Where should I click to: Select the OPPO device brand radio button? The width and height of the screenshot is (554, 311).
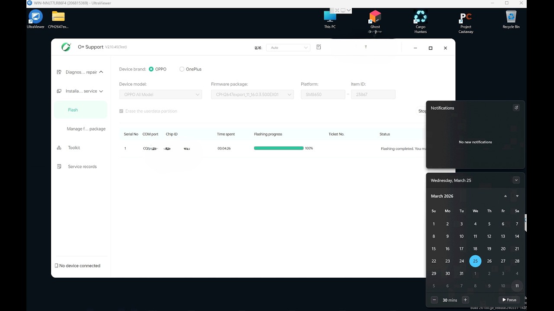(x=151, y=69)
